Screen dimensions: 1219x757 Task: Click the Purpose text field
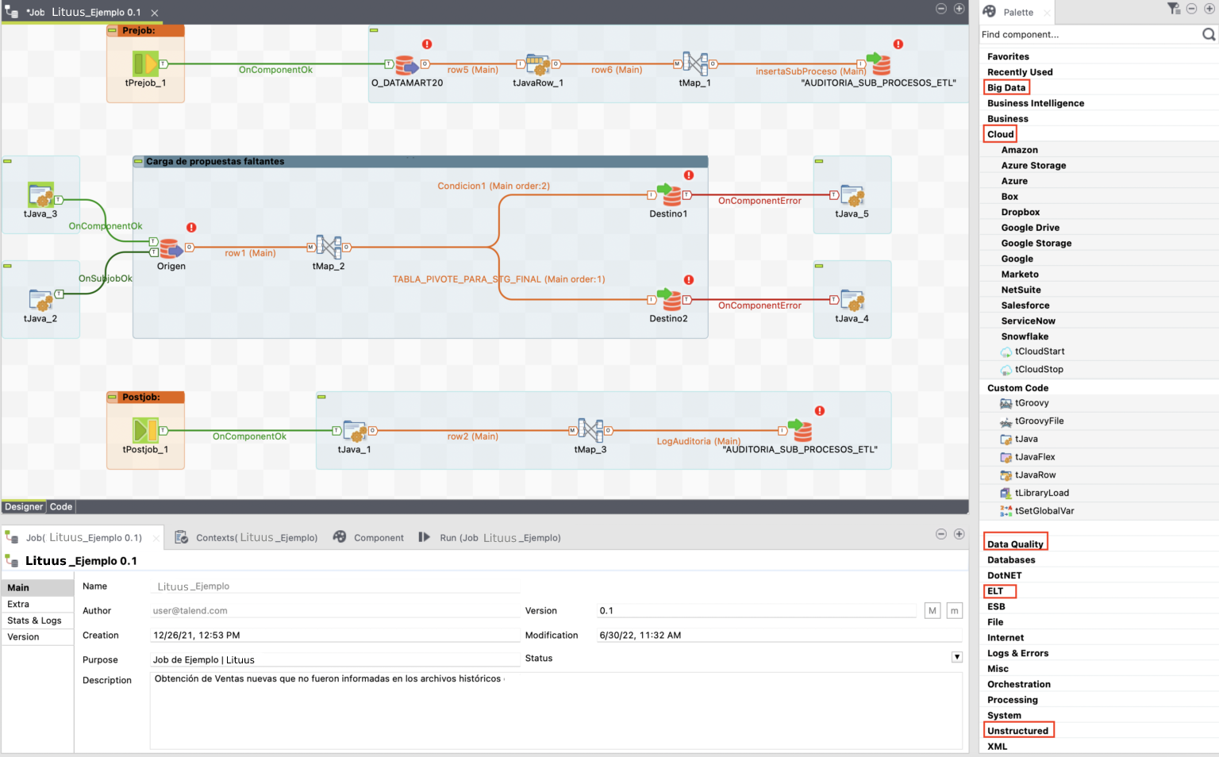[335, 659]
